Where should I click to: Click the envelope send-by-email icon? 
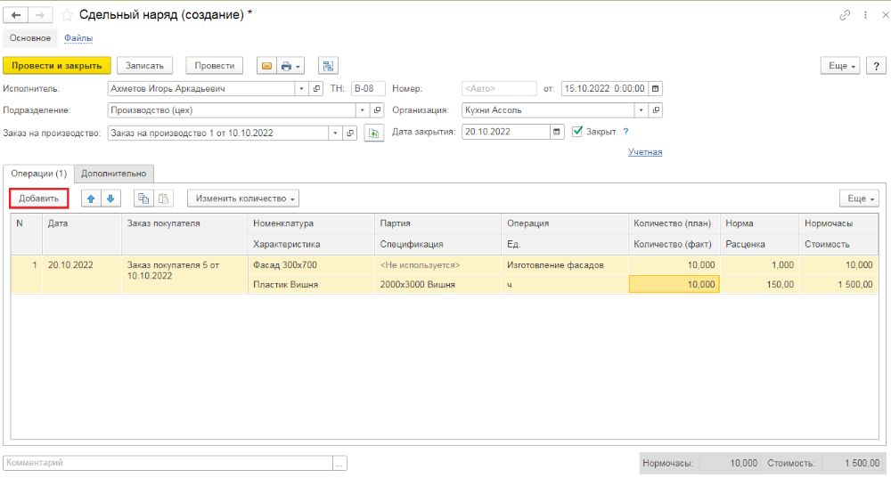tap(266, 66)
